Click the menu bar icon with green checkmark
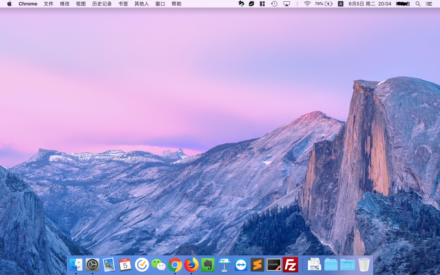The height and width of the screenshot is (275, 440). click(x=241, y=4)
